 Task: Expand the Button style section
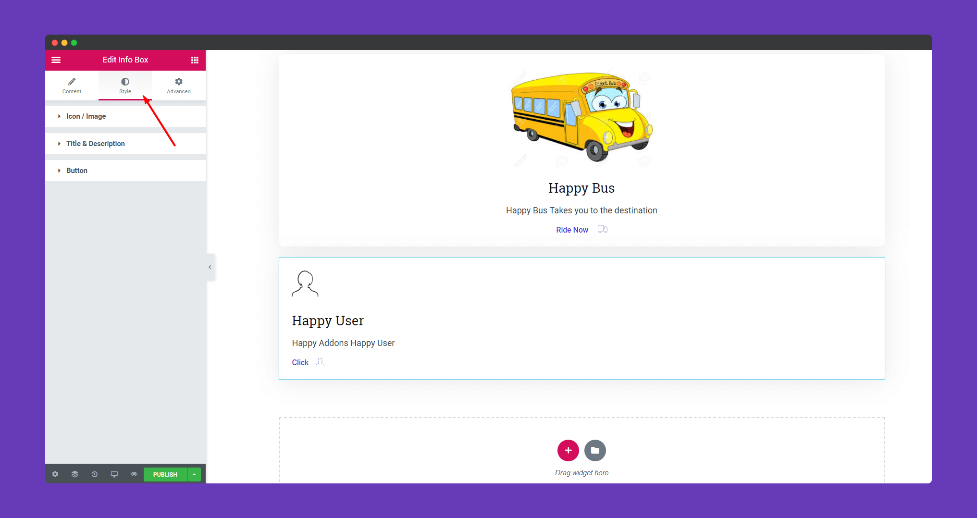[x=125, y=171]
